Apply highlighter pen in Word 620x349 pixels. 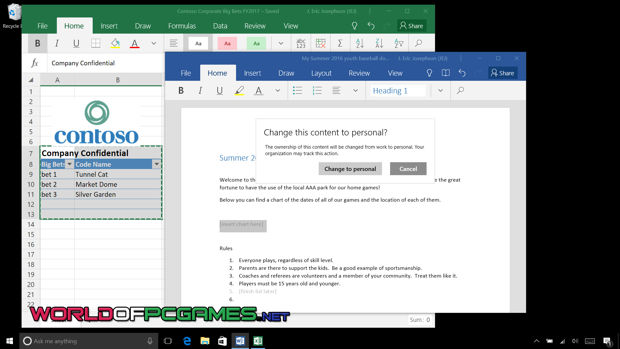click(x=239, y=90)
